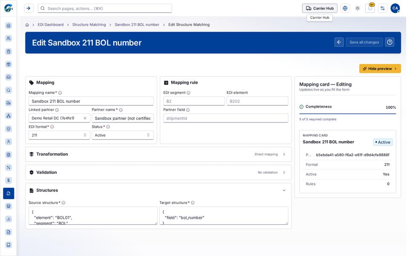The height and width of the screenshot is (256, 409).
Task: Click the search pages and actions field
Action: tap(105, 9)
